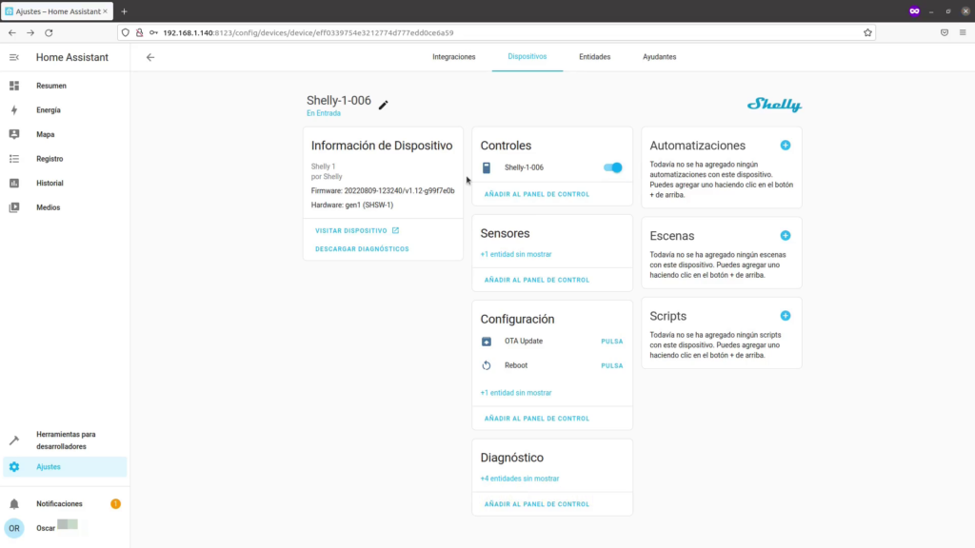Image resolution: width=975 pixels, height=548 pixels.
Task: Show the hidden entity under Sensores
Action: [x=515, y=254]
